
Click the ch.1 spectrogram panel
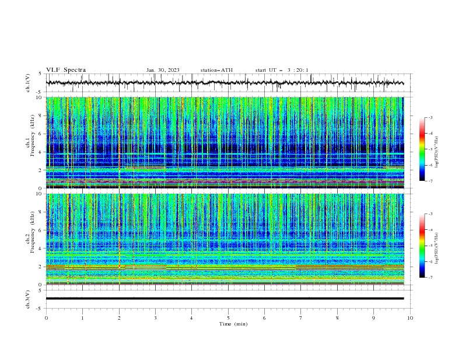[x=225, y=142]
